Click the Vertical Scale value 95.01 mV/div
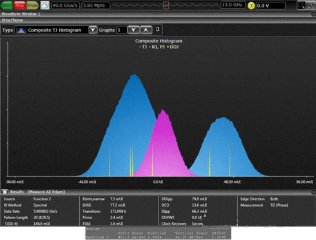 click(x=189, y=238)
